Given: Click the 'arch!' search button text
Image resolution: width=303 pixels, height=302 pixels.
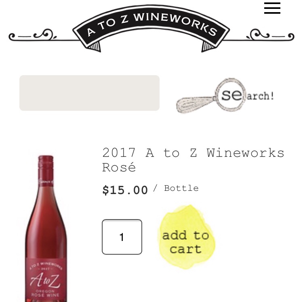Looking at the screenshot, I should pyautogui.click(x=260, y=96).
